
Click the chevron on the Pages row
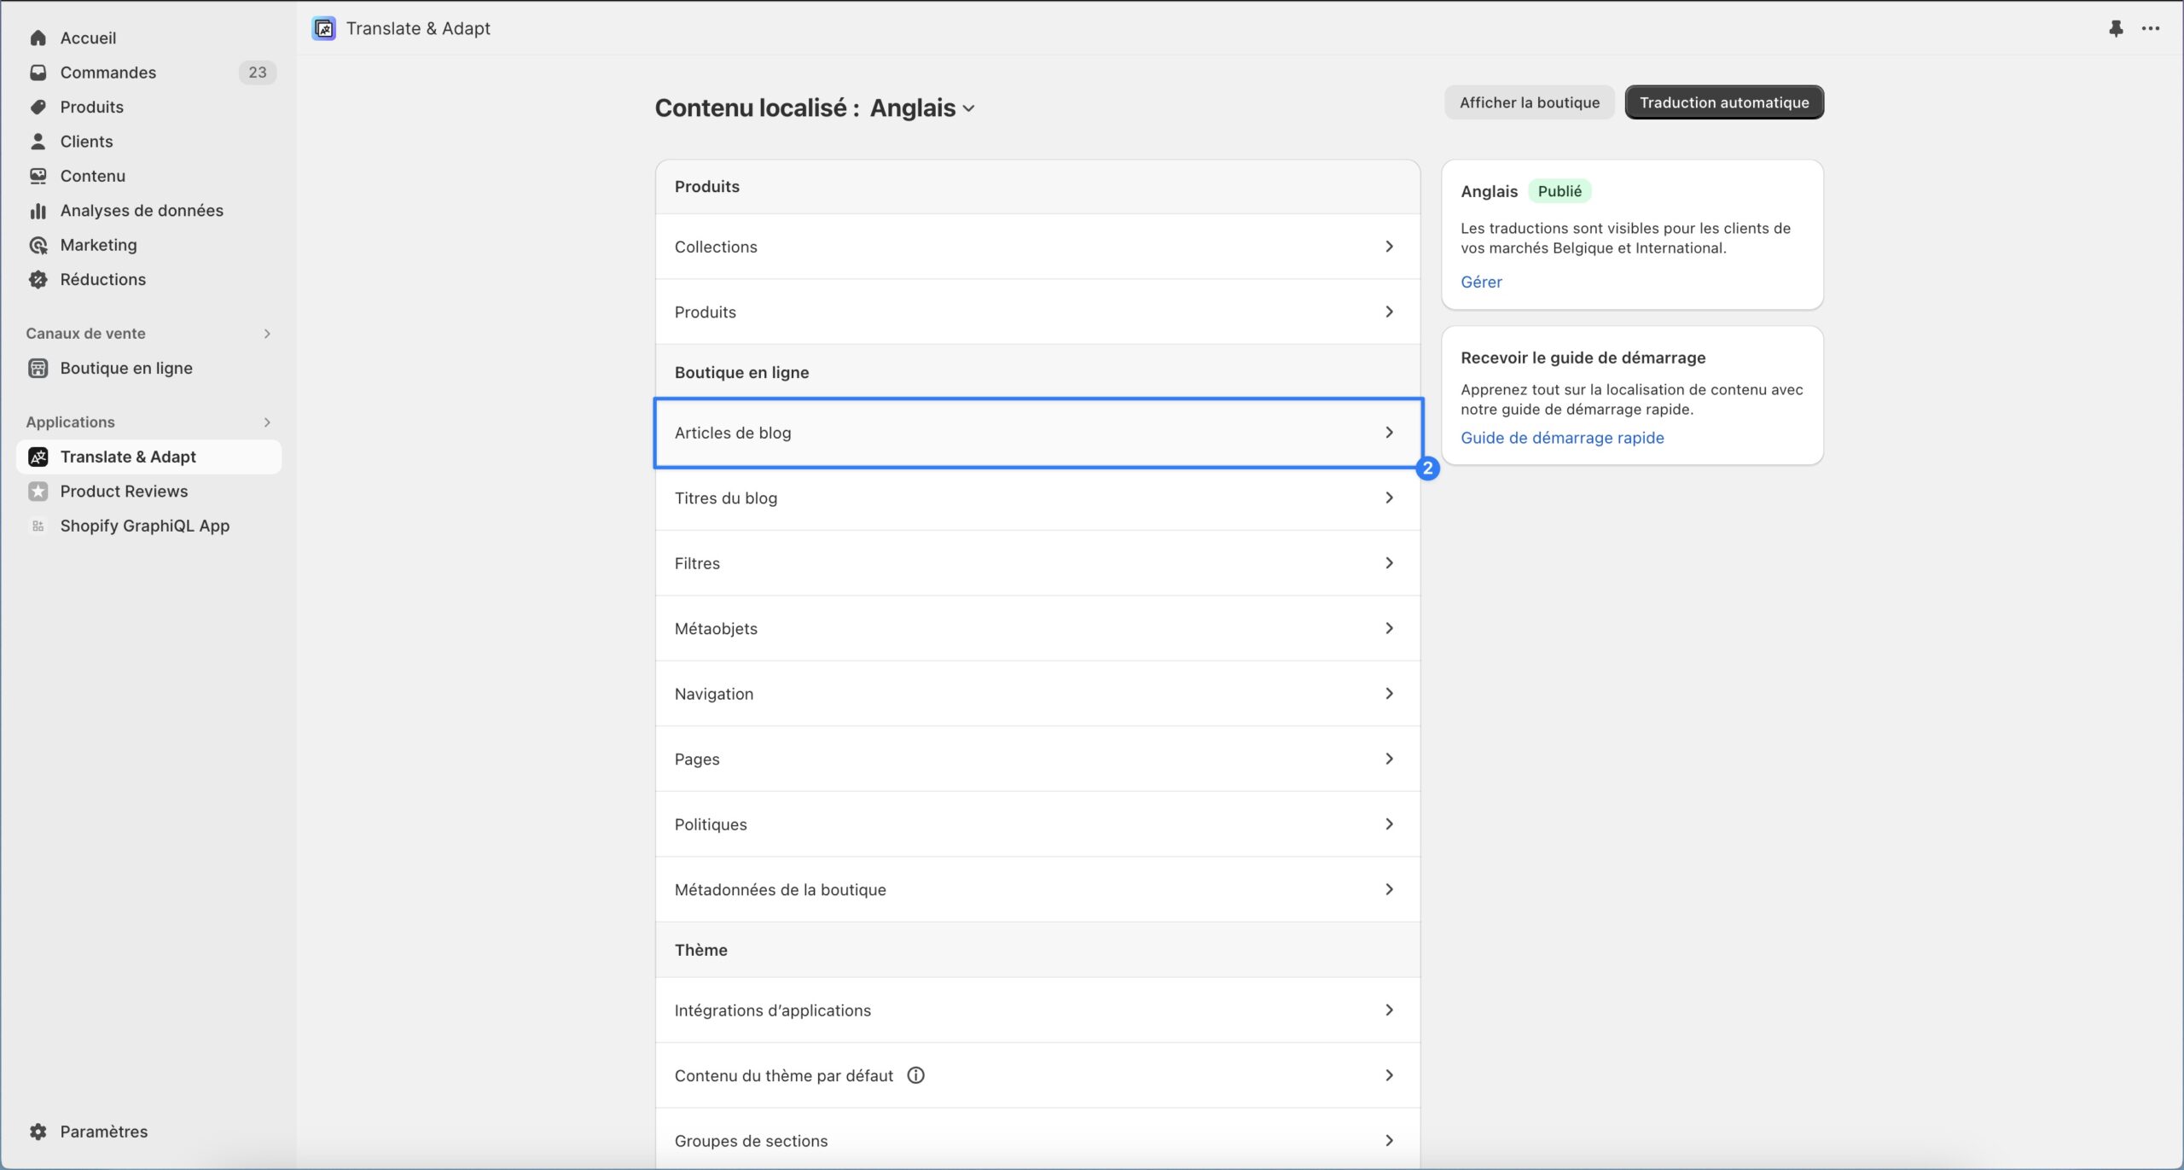[x=1389, y=759]
